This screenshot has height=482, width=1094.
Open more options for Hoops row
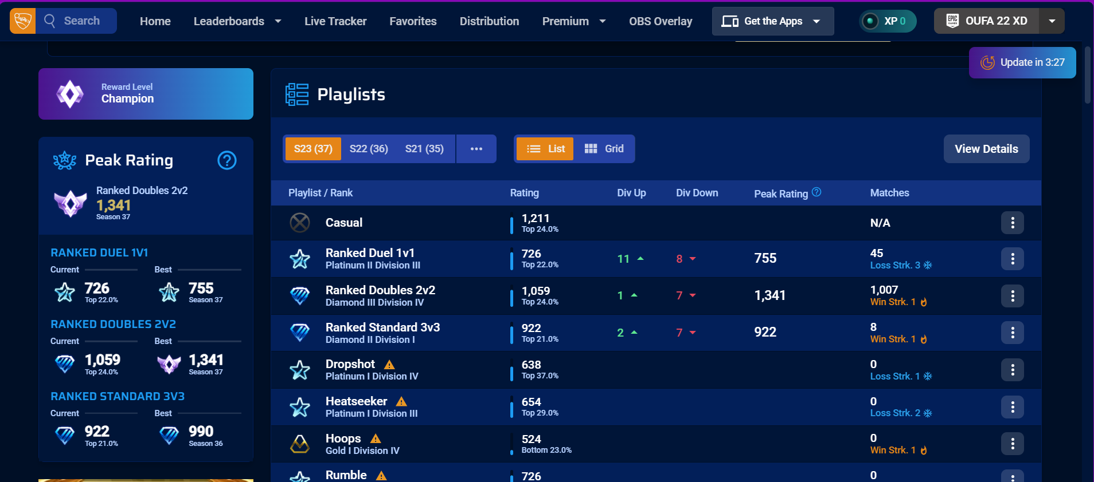point(1013,444)
